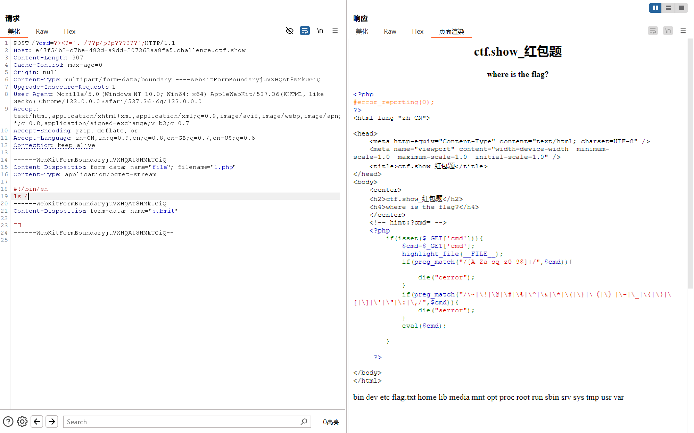The image size is (694, 433).
Task: Click the magnifier icon in search box
Action: (x=304, y=422)
